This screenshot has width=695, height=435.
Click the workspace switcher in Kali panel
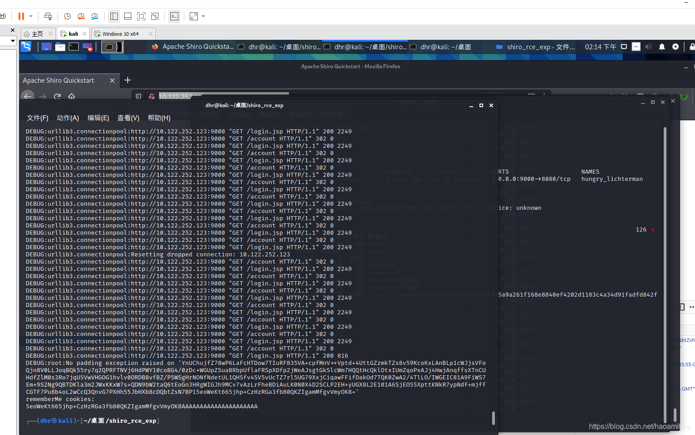pyautogui.click(x=112, y=47)
